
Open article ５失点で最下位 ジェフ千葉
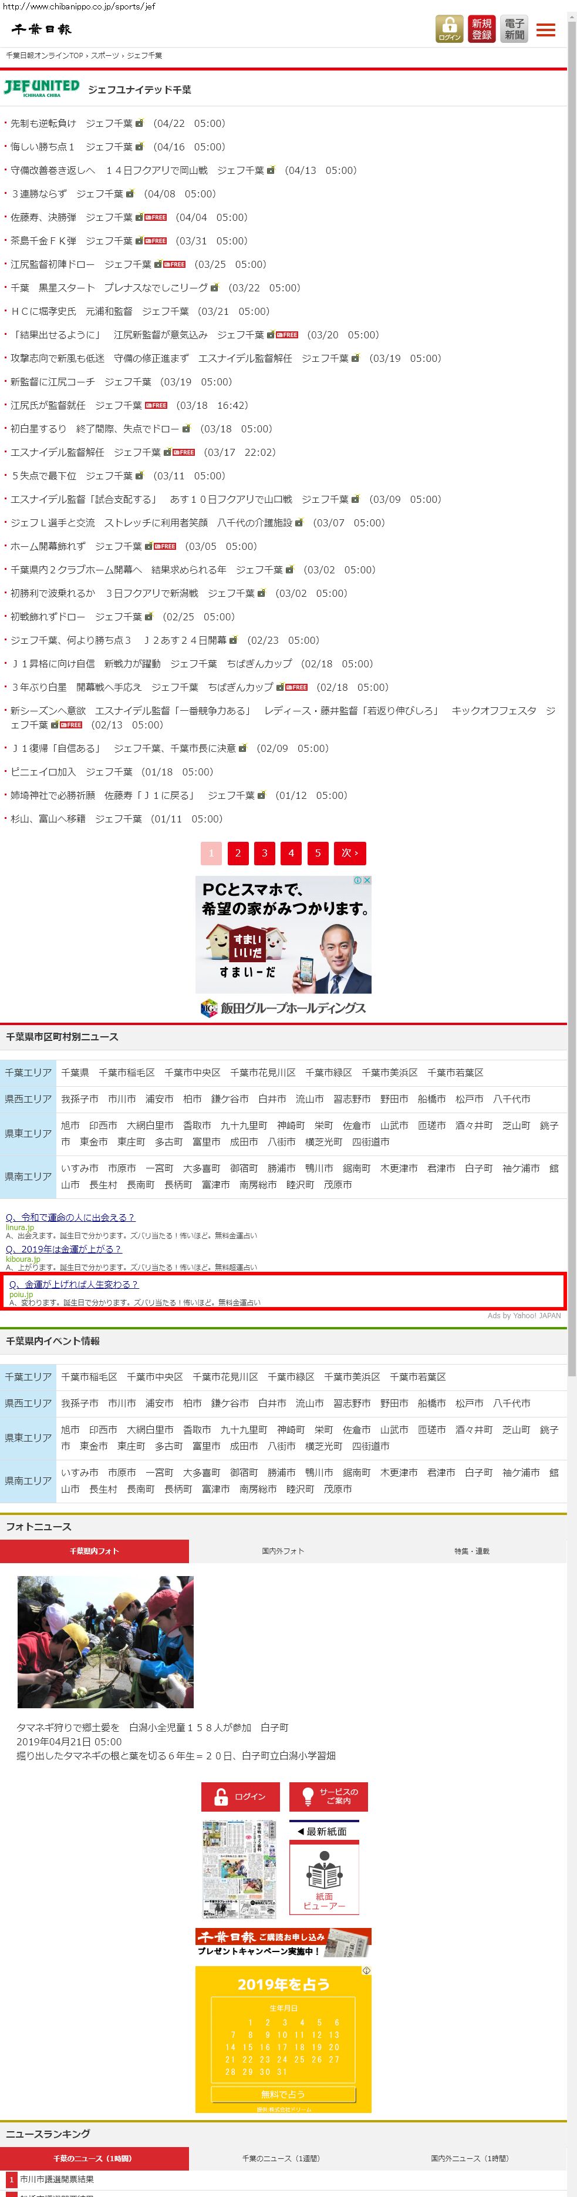pyautogui.click(x=72, y=476)
